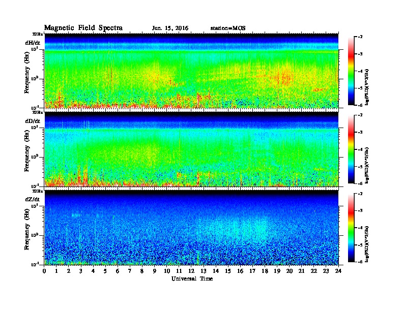This screenshot has width=403, height=311.
Task: Click hour tick label "15" on time axis
Action: click(x=228, y=271)
